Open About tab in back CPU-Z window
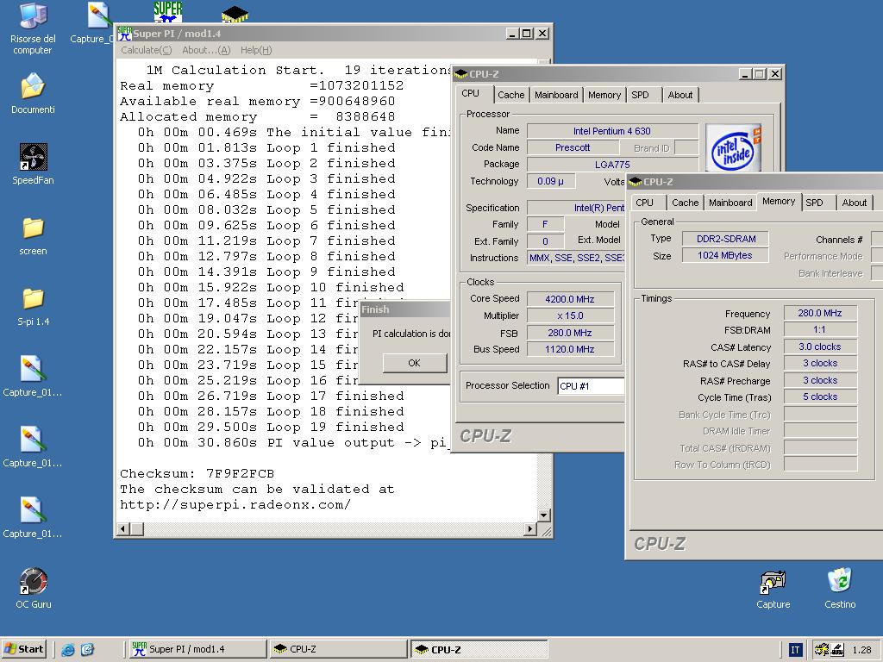883x662 pixels. coord(679,95)
